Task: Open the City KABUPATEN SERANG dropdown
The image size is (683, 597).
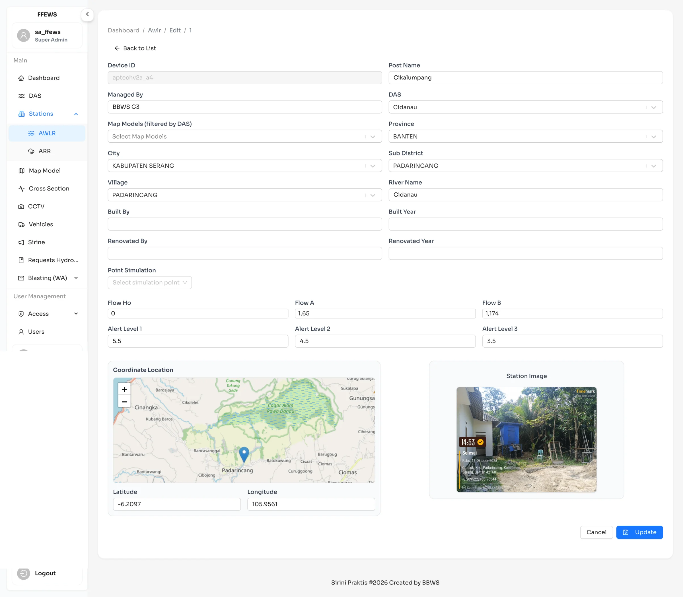Action: pyautogui.click(x=245, y=166)
